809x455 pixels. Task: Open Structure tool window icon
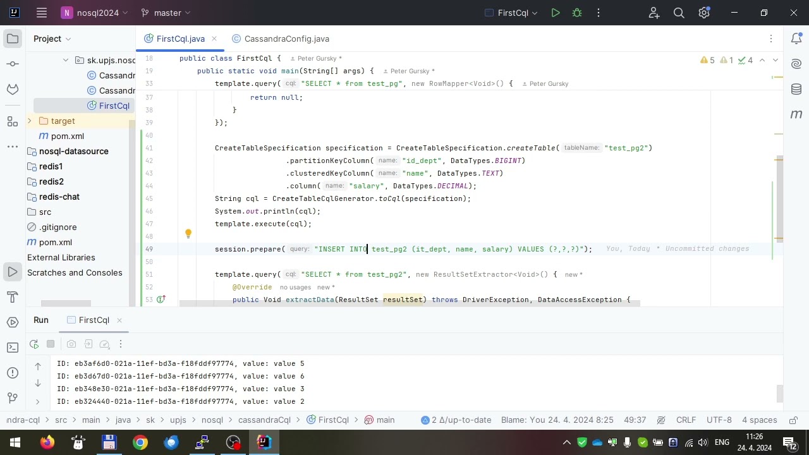point(13,121)
